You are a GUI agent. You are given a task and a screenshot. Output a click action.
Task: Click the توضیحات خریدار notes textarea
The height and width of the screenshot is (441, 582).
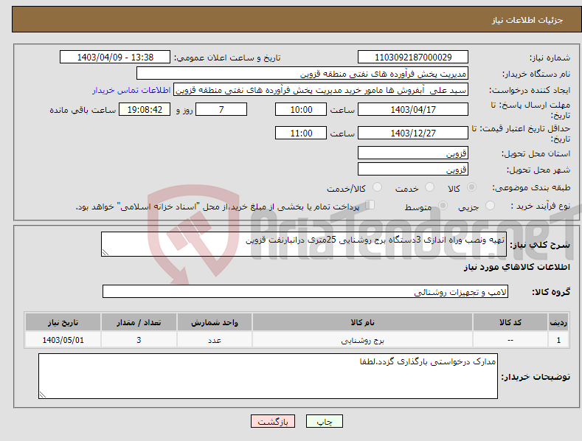click(268, 376)
